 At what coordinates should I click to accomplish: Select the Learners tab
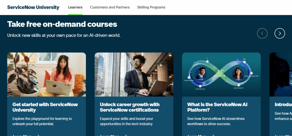(75, 7)
